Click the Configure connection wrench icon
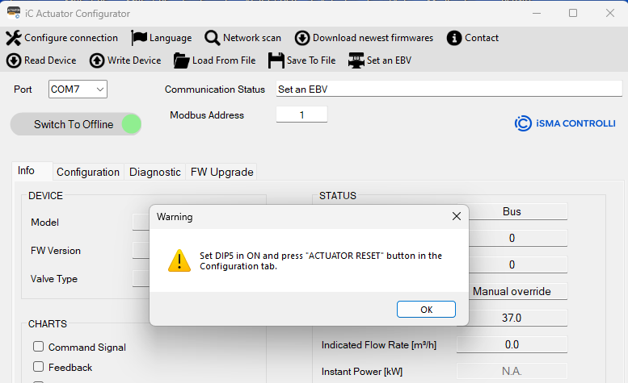This screenshot has width=628, height=383. [13, 38]
